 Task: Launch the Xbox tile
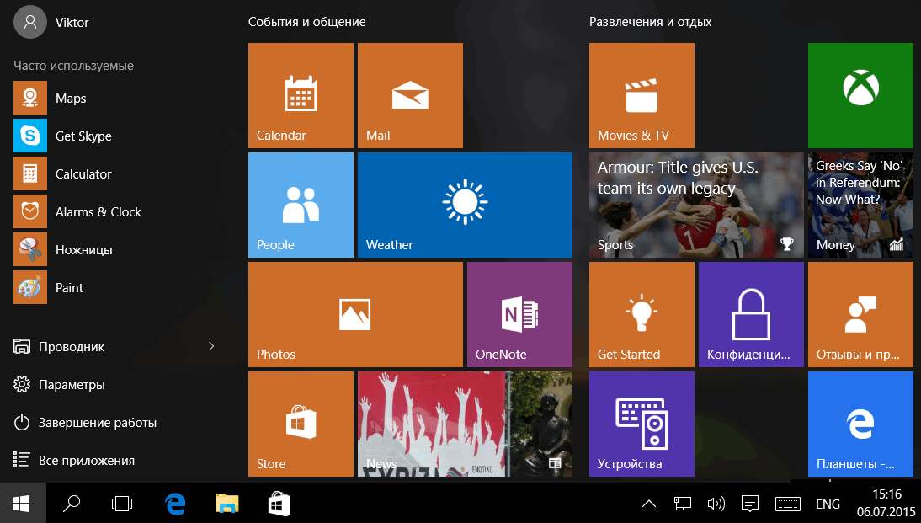tap(860, 95)
